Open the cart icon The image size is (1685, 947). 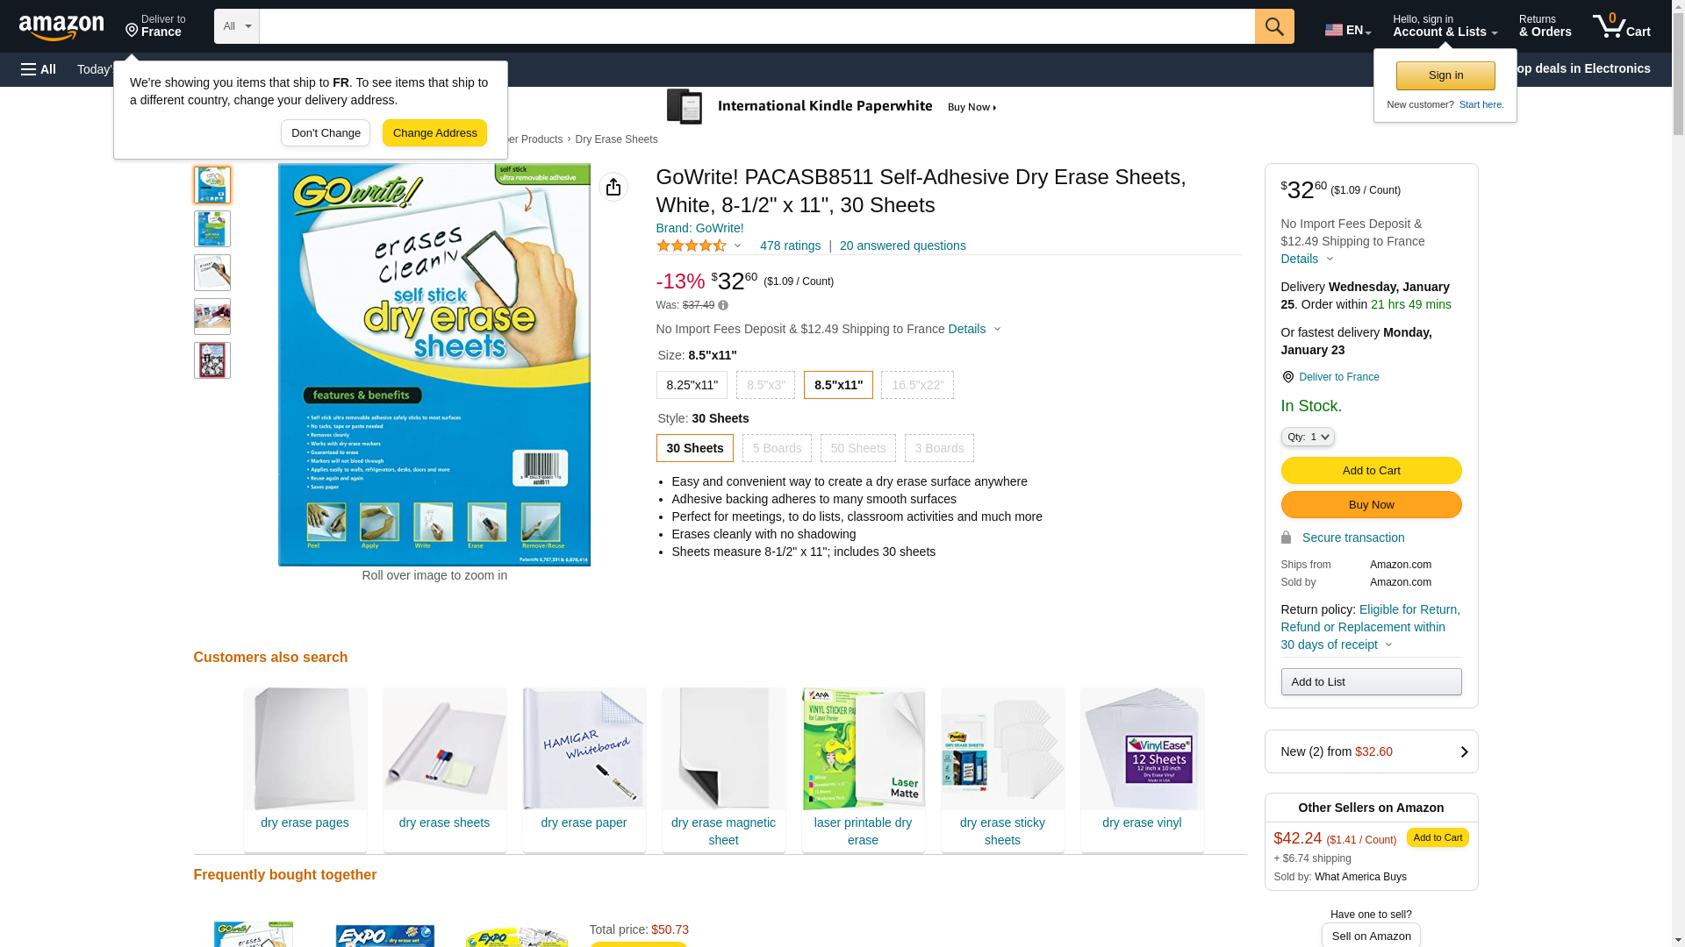point(1622,26)
